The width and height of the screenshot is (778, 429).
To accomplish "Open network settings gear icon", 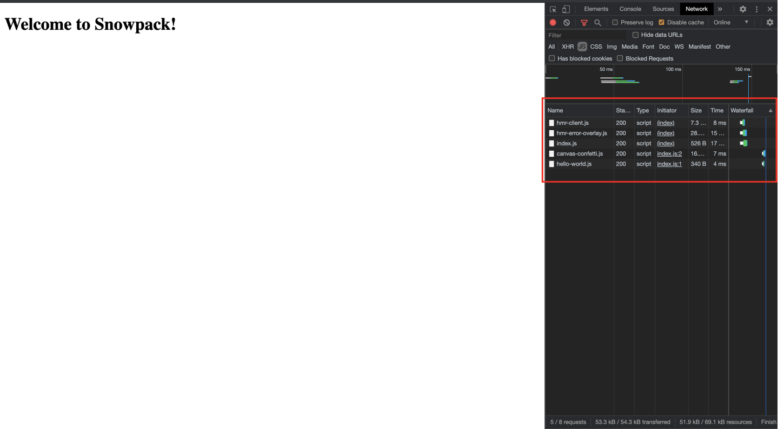I will 770,23.
